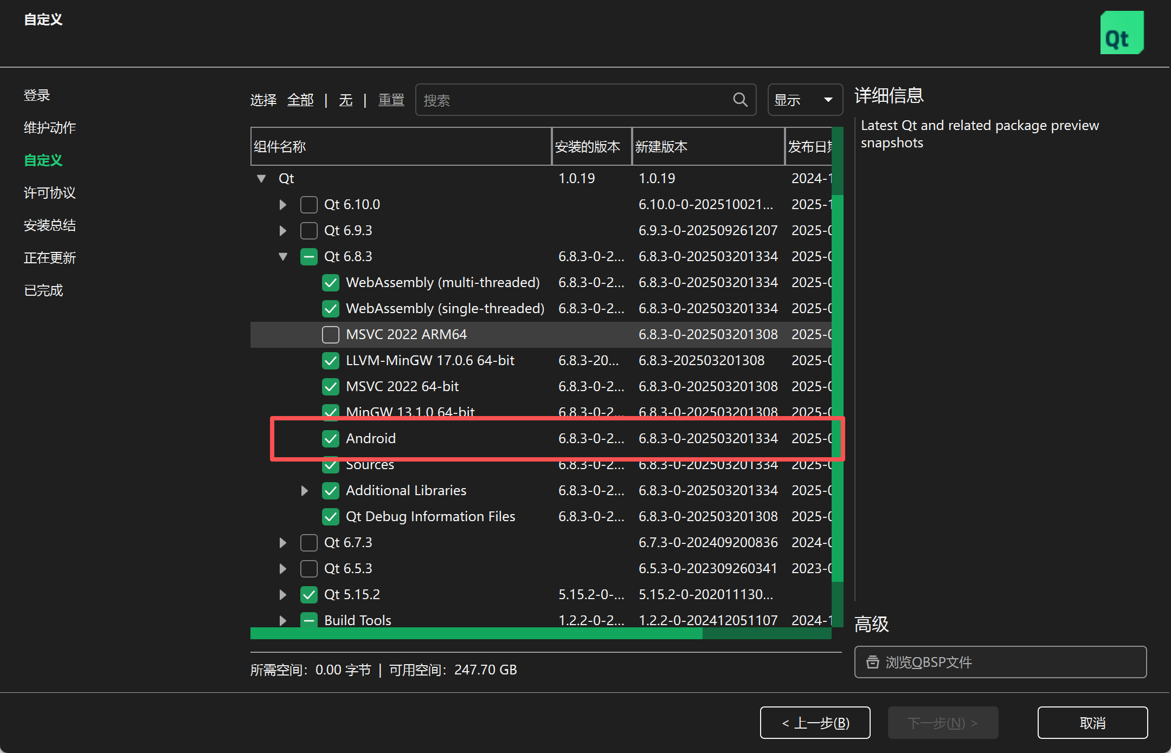Image resolution: width=1171 pixels, height=753 pixels.
Task: Enable the MSVC 2022 ARM64 checkbox
Action: coord(331,334)
